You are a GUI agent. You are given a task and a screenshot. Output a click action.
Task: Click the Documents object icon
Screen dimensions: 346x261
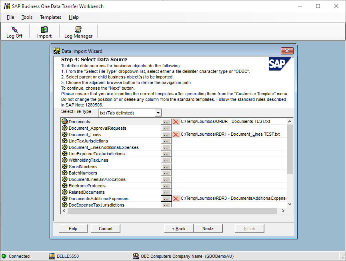pos(64,121)
